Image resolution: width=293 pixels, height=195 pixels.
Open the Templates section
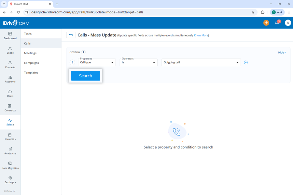pos(31,72)
